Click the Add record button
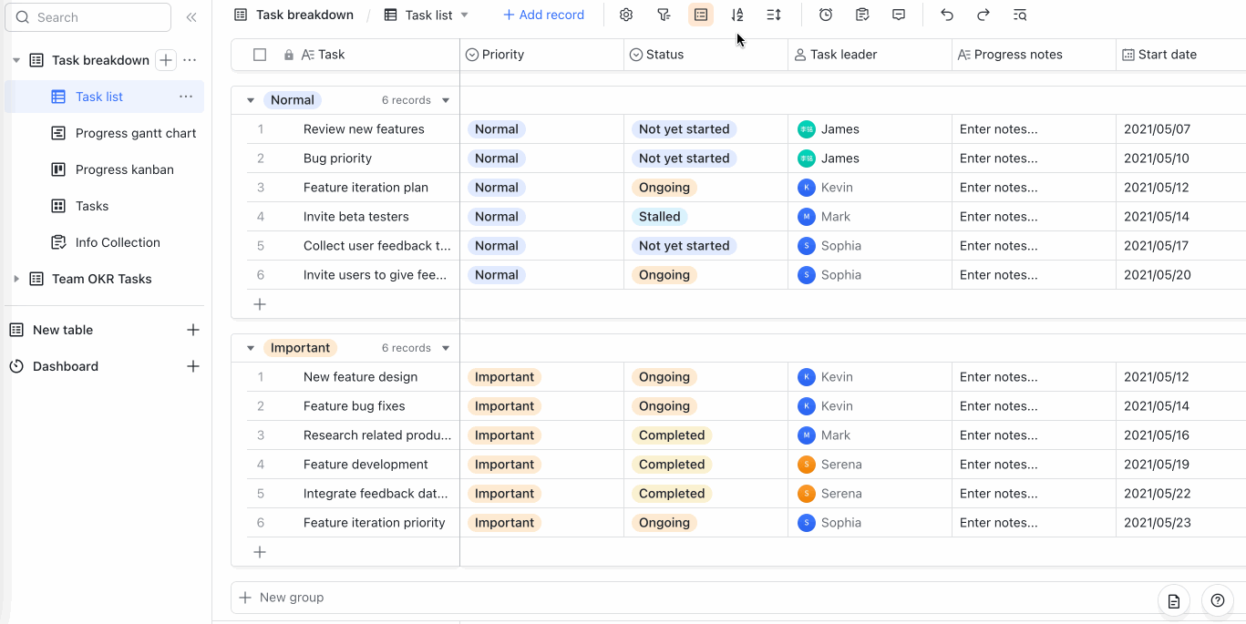1246x624 pixels. point(543,15)
